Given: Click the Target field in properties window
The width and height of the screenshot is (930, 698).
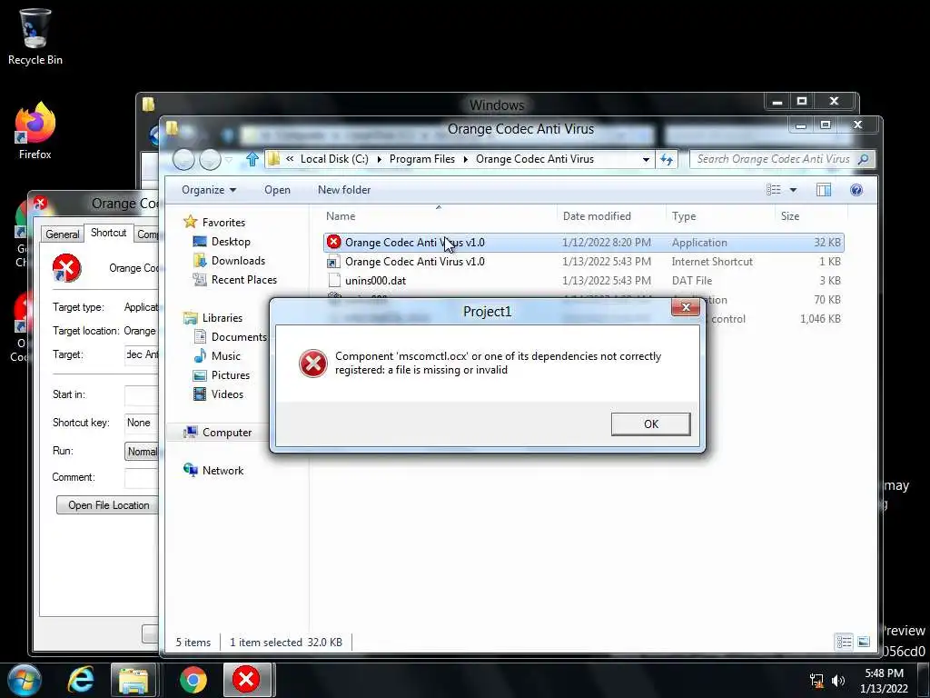Looking at the screenshot, I should click(141, 354).
